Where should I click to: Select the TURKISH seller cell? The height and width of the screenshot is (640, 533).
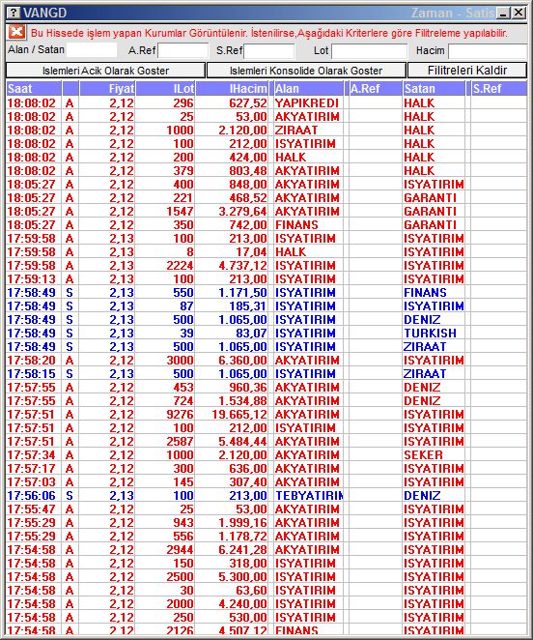point(434,334)
